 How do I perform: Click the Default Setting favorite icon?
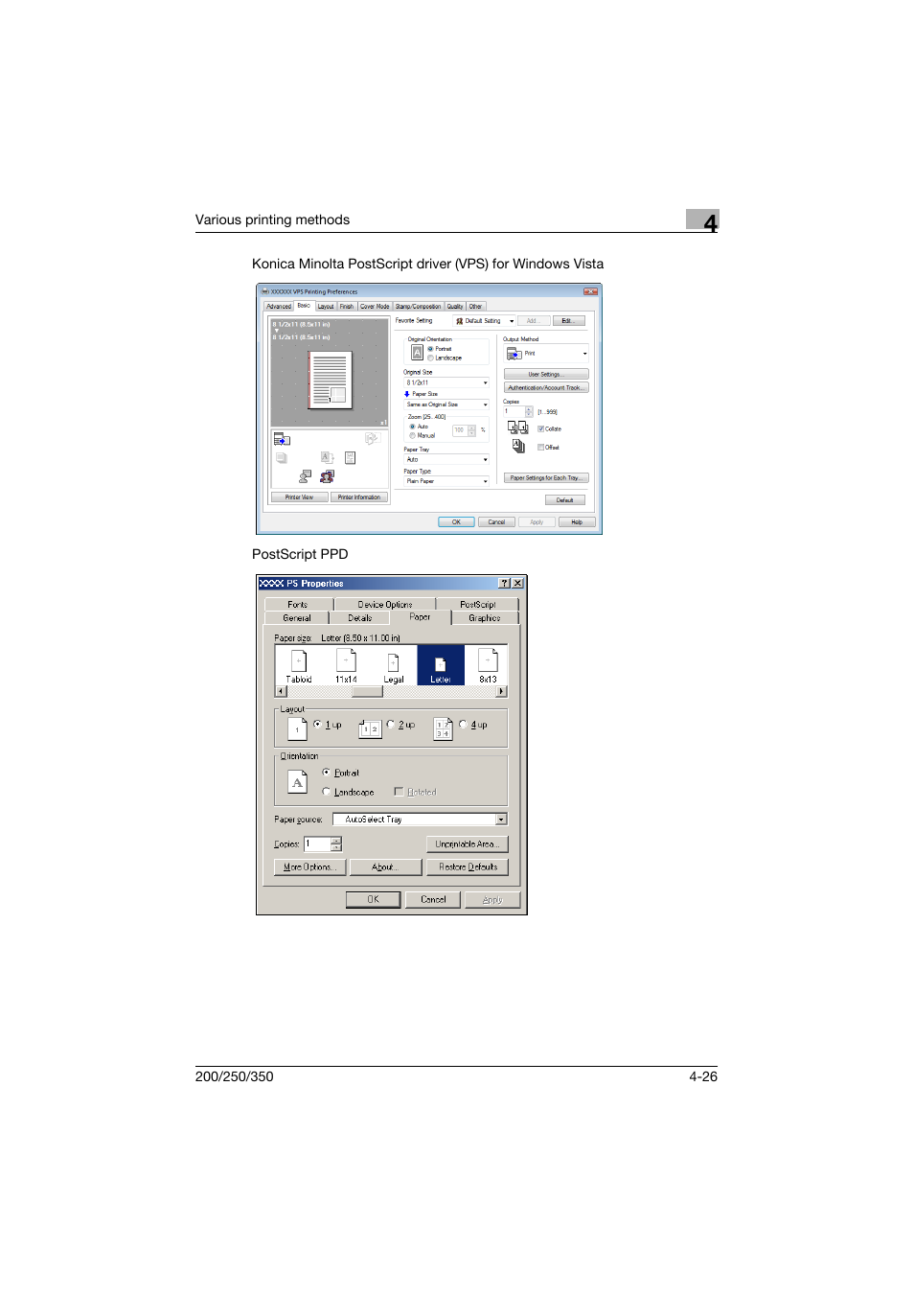coord(460,321)
